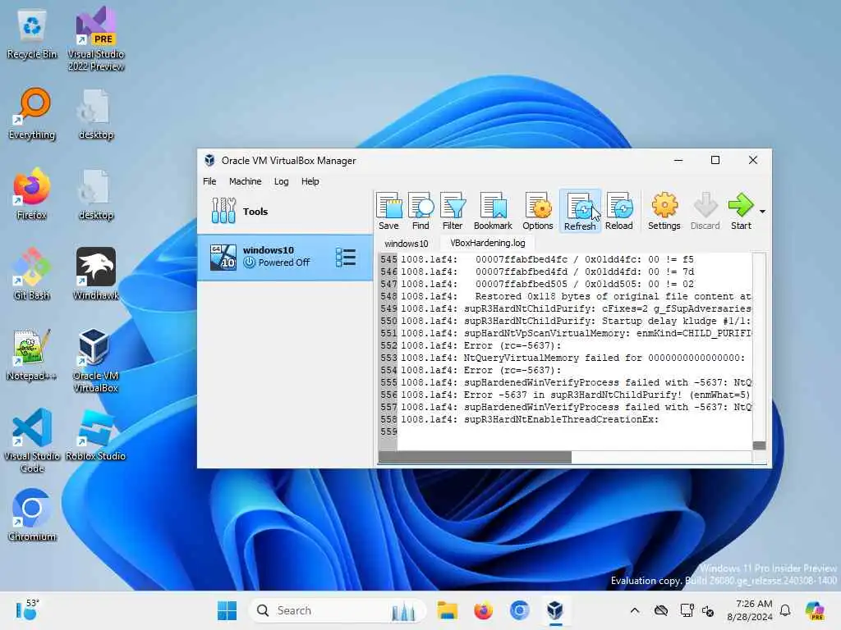Image resolution: width=841 pixels, height=630 pixels.
Task: Show hidden system tray icons chevron
Action: [635, 610]
